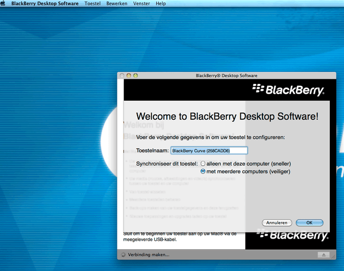The image size is (344, 271).
Task: Click the gray close window button
Action: [122, 75]
